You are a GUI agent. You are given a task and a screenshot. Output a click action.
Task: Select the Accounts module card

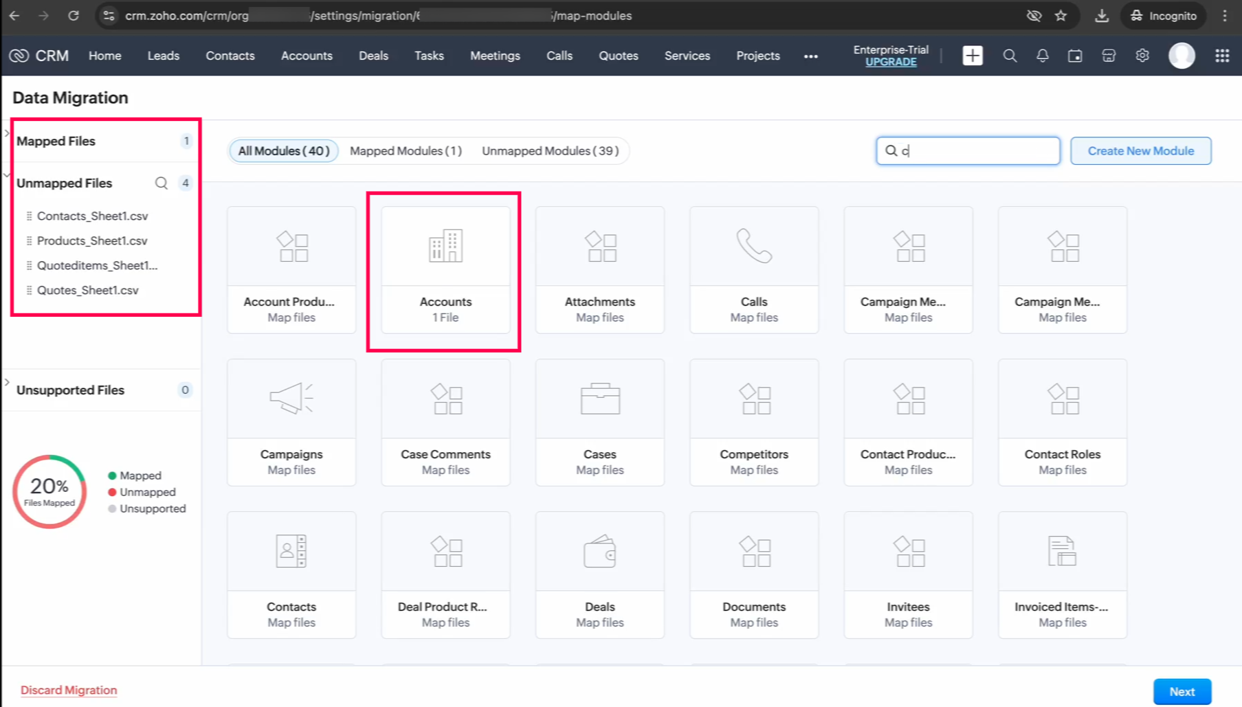(x=445, y=270)
